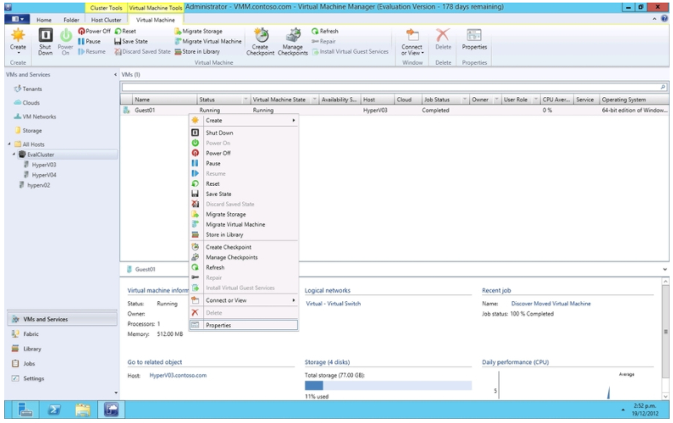Open PowerShell from the taskbar
Image resolution: width=673 pixels, height=423 pixels.
pos(54,409)
